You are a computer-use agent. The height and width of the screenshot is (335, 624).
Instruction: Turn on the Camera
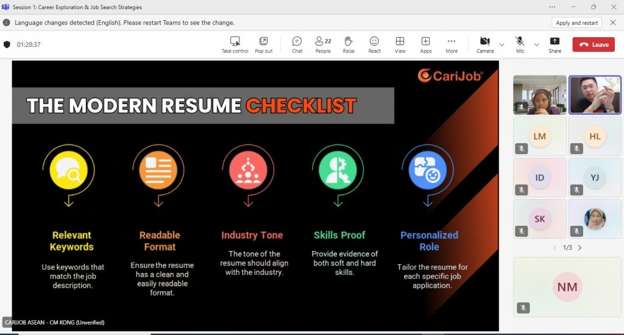pos(484,44)
